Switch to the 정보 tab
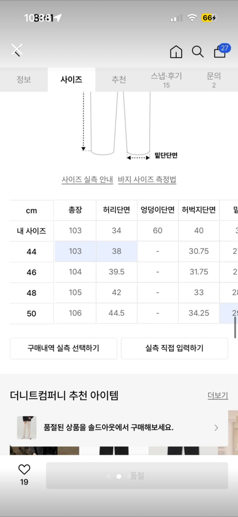The image size is (238, 517). click(23, 80)
